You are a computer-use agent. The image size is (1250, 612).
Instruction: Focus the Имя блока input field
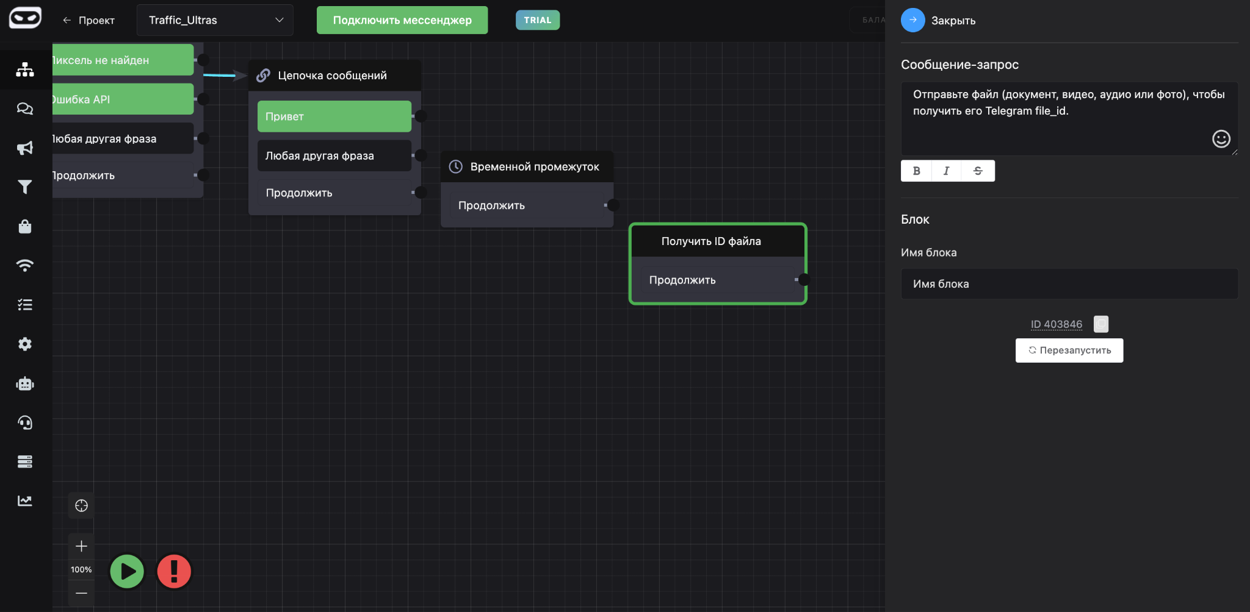pos(1069,284)
